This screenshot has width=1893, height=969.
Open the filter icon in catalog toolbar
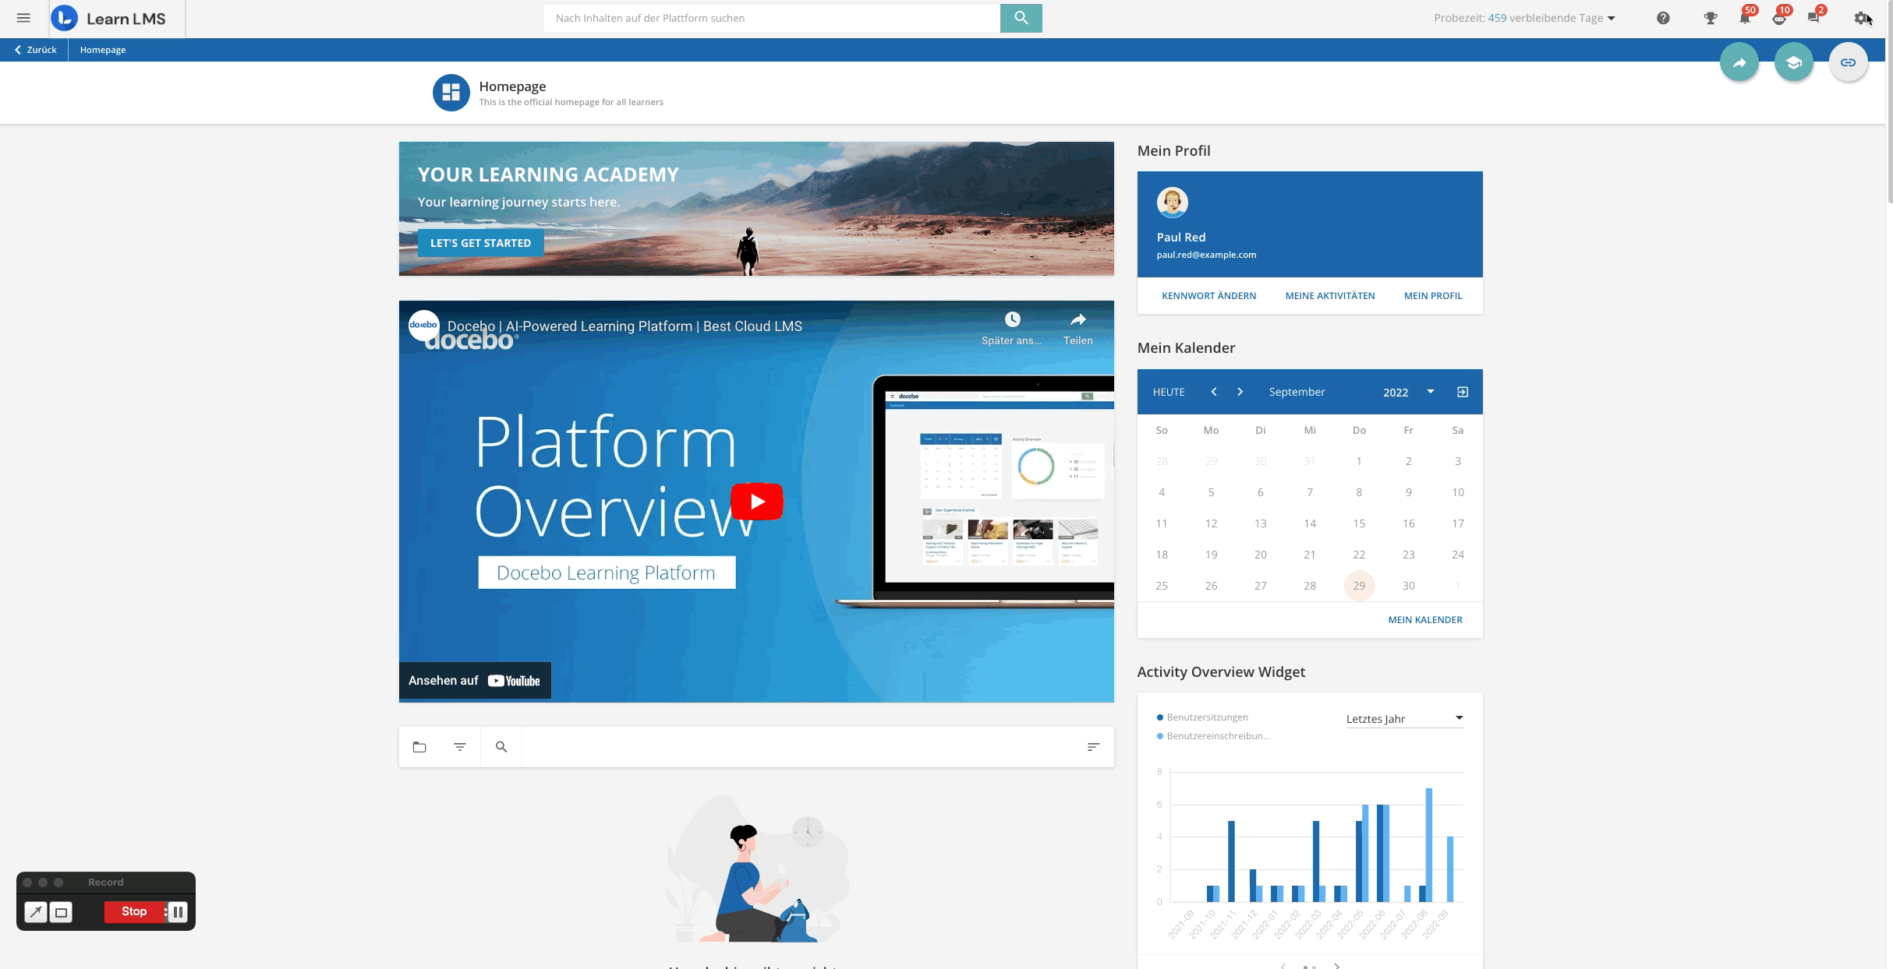pyautogui.click(x=460, y=747)
